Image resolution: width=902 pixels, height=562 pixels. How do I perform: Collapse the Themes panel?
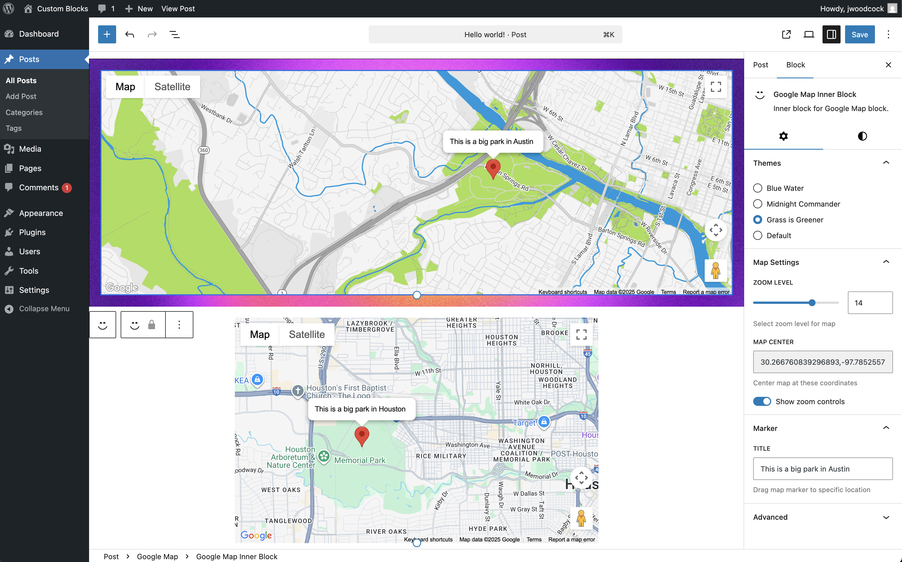823,163
